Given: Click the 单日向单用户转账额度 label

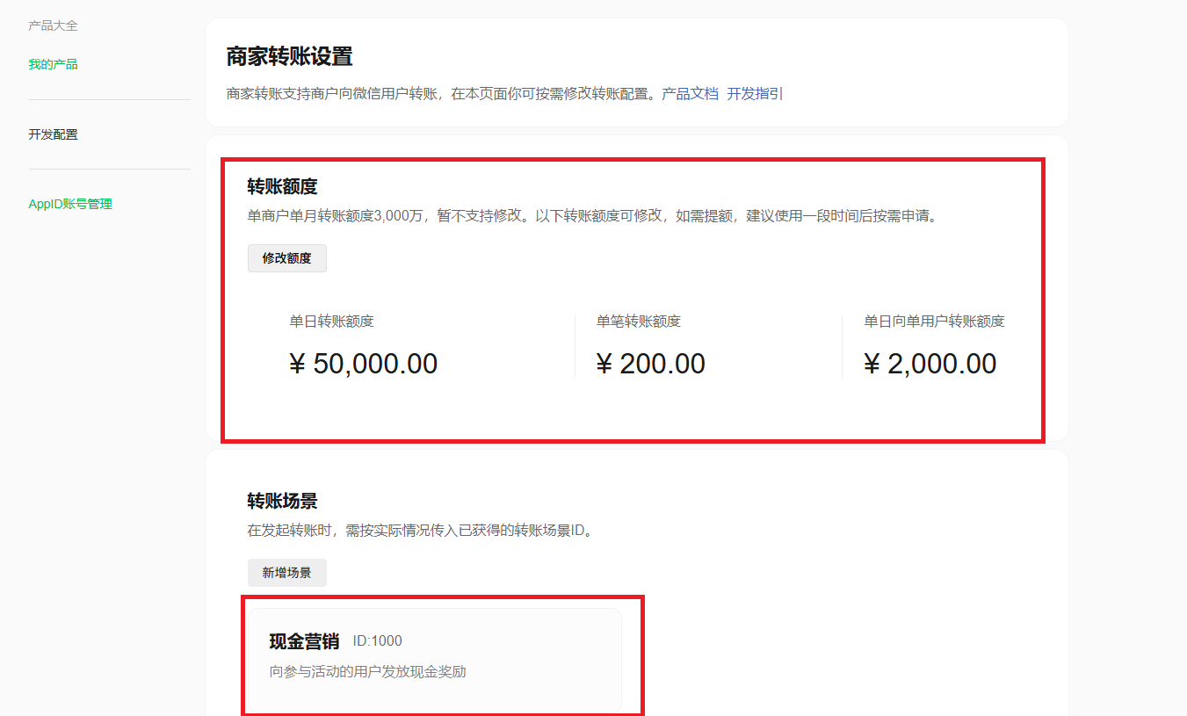Looking at the screenshot, I should (x=934, y=322).
